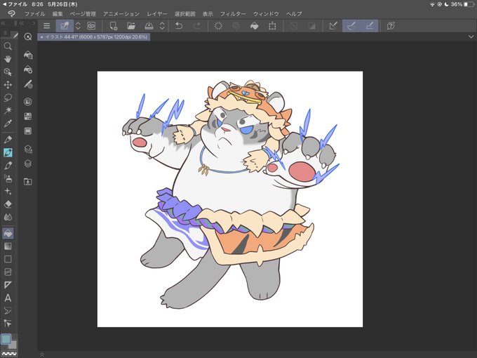Open the ページ管理 menu

83,14
